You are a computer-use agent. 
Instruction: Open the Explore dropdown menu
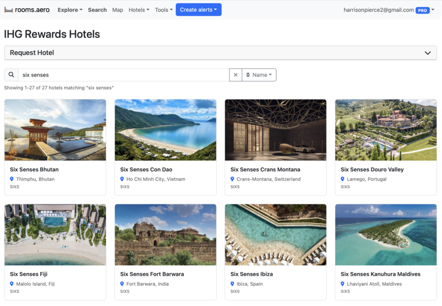(x=70, y=10)
